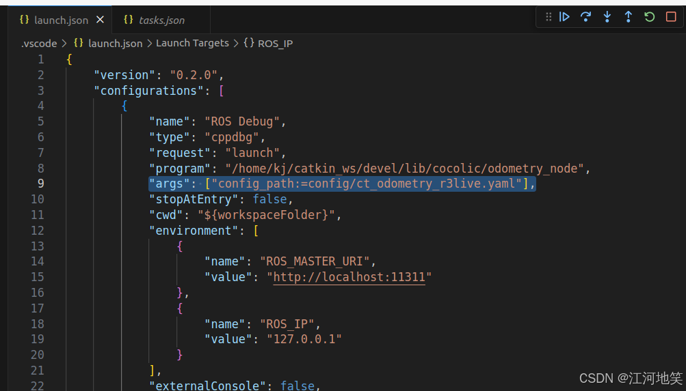Click line number 1 in gutter

click(x=40, y=59)
